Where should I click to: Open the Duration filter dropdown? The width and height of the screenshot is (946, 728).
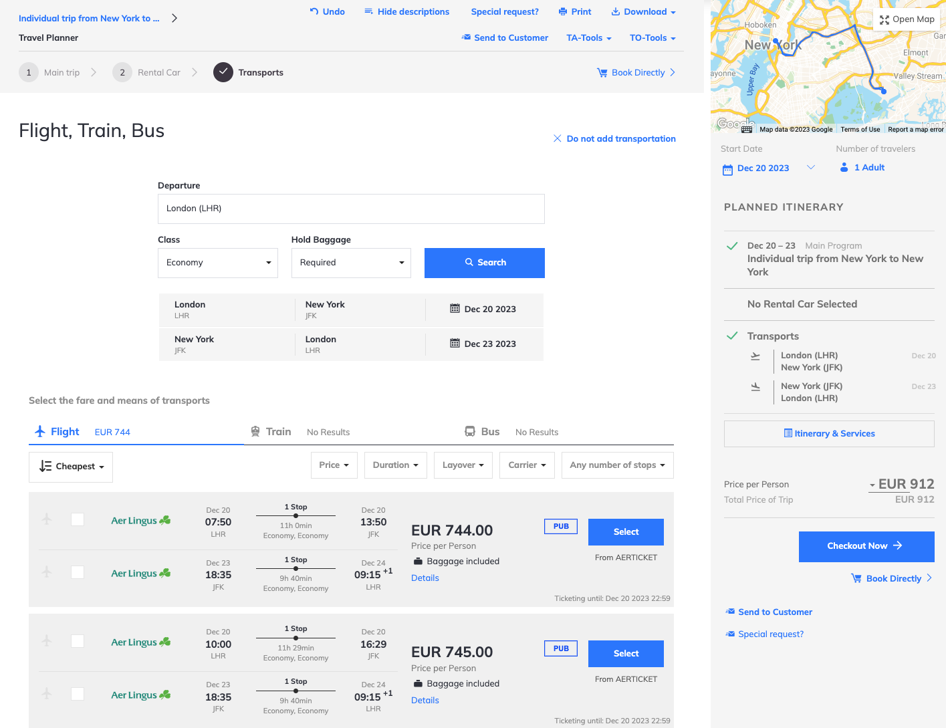(x=396, y=465)
